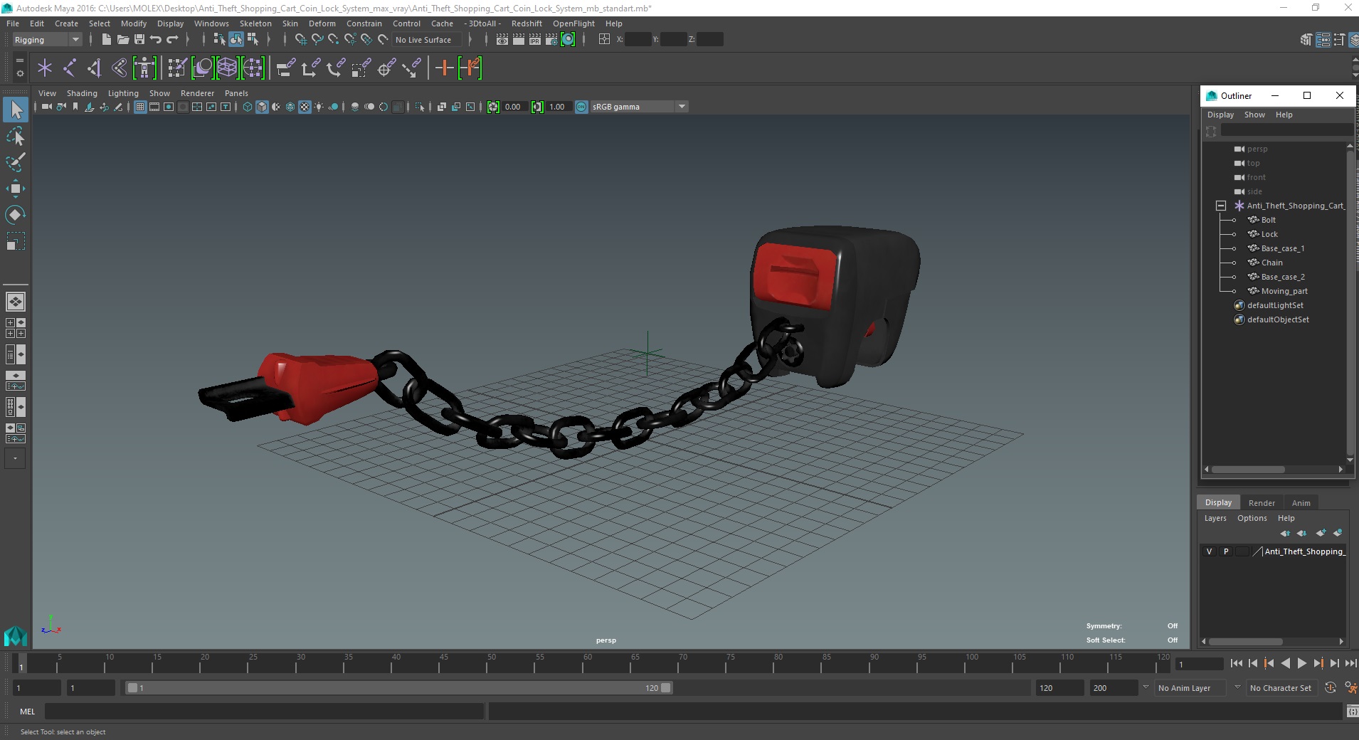Click the Quick Rig character icon
The height and width of the screenshot is (740, 1359).
pos(144,68)
